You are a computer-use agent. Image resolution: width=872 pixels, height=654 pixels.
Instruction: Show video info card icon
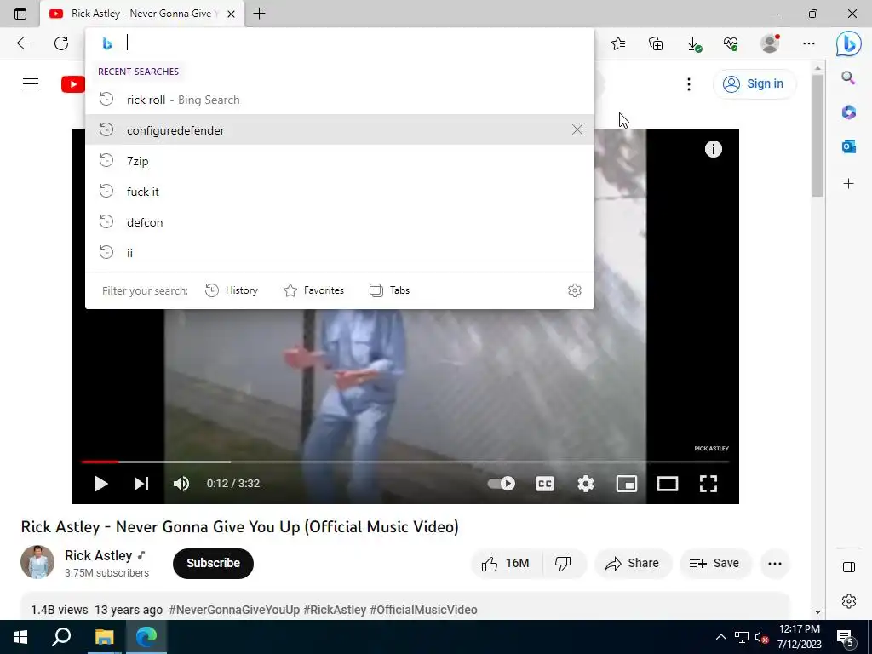click(713, 149)
